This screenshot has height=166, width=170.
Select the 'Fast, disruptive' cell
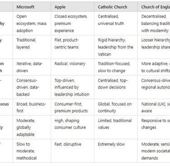(73, 151)
